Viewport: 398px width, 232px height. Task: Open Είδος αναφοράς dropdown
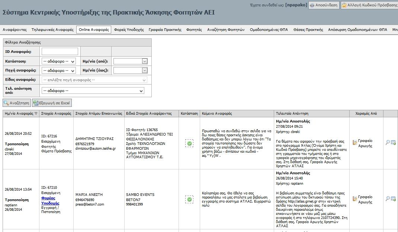coord(94,80)
